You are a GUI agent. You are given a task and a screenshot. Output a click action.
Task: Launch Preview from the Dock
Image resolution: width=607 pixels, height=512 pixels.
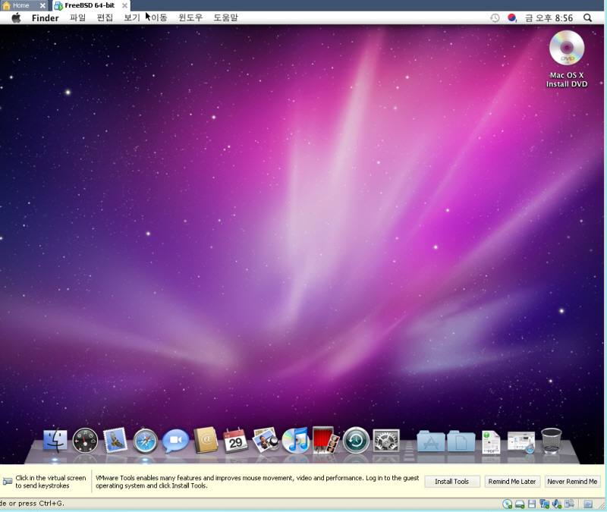[x=266, y=440]
